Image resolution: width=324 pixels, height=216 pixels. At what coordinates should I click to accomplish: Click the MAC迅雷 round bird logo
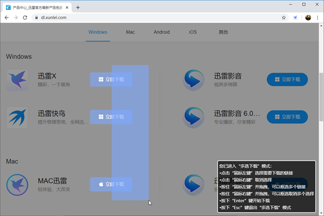pos(18,185)
